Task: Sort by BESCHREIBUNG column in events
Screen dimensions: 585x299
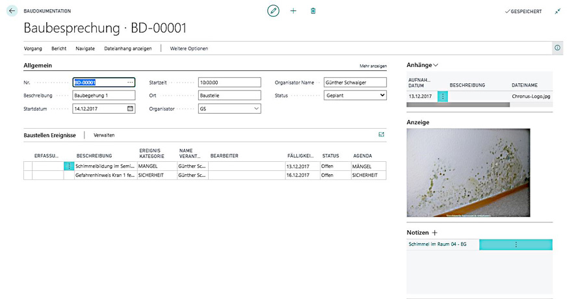Action: 94,156
